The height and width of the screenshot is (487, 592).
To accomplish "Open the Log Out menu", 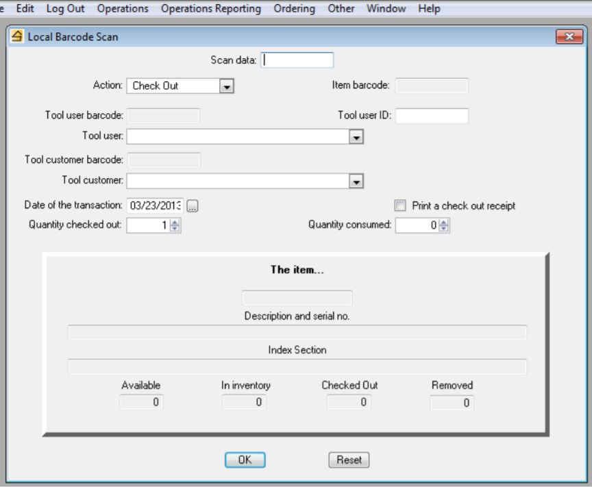I will 65,8.
